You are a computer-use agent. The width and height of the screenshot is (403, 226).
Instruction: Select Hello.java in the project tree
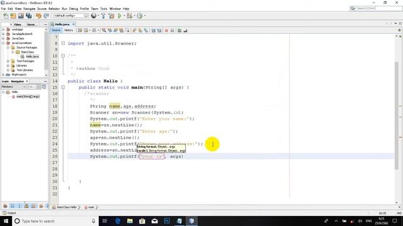[32, 56]
